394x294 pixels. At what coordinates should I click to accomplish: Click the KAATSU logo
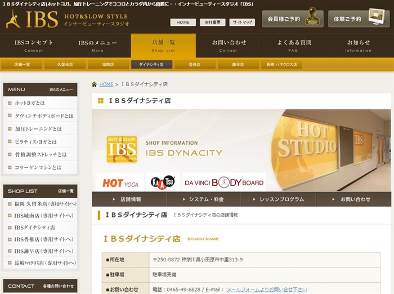(163, 182)
